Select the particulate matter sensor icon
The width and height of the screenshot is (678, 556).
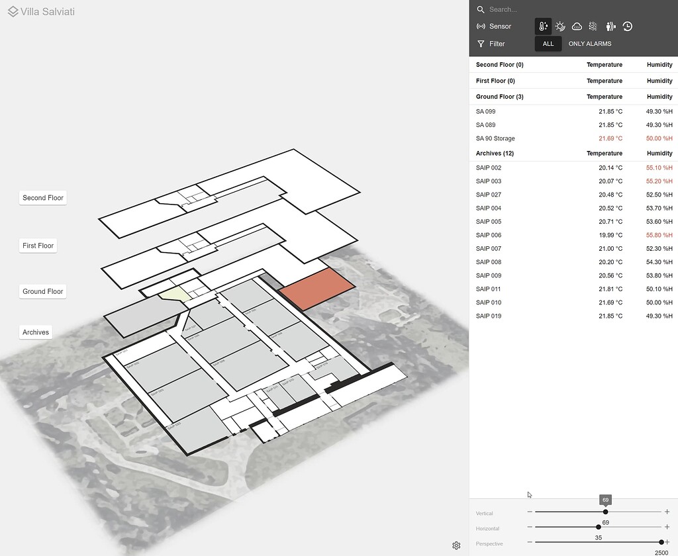coord(593,26)
